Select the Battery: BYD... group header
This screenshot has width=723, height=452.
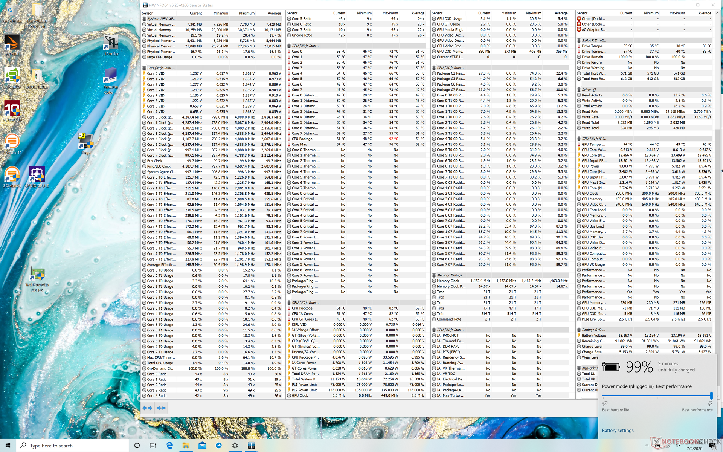click(x=645, y=330)
